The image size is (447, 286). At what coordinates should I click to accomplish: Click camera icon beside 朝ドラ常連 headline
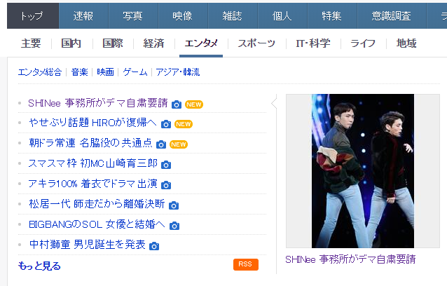[x=161, y=144]
